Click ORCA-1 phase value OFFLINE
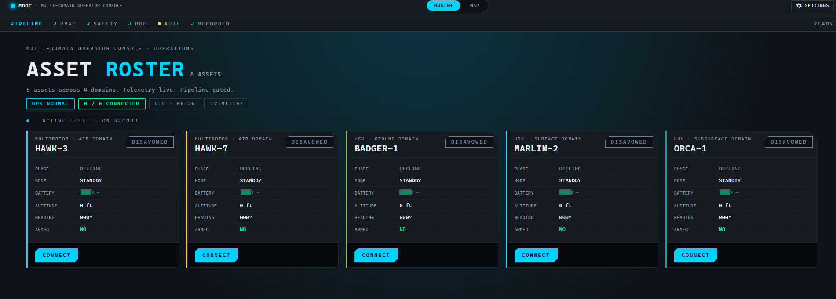 730,169
